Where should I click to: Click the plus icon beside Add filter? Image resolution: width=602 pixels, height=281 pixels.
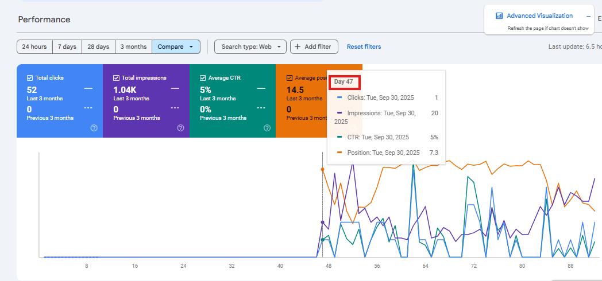point(298,46)
